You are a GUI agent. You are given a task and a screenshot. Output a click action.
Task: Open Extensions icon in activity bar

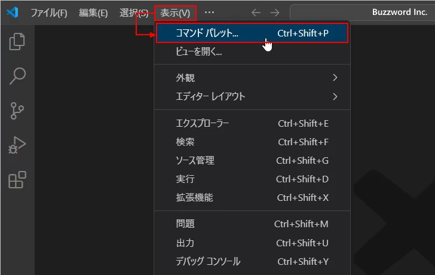(x=17, y=180)
